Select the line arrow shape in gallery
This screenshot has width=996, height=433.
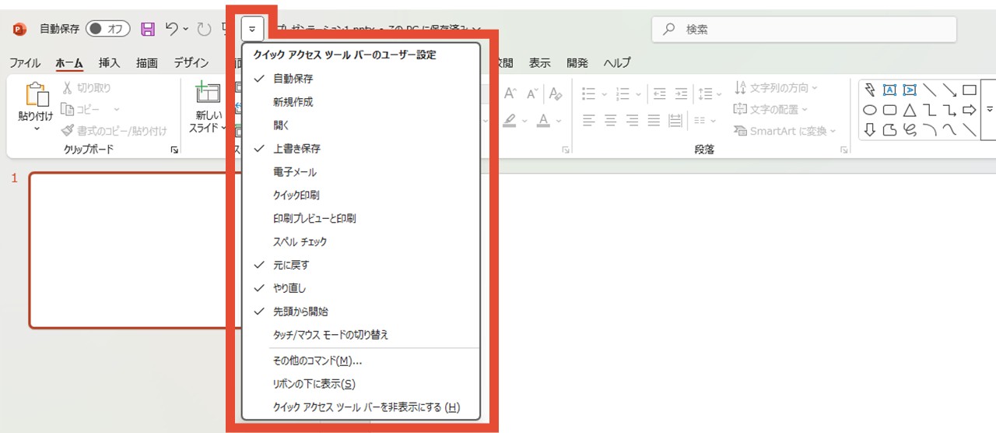pyautogui.click(x=949, y=90)
